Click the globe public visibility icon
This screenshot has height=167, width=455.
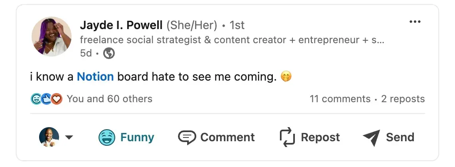109,53
